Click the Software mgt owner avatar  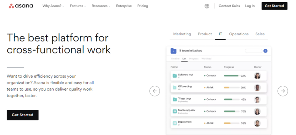[x=257, y=75]
